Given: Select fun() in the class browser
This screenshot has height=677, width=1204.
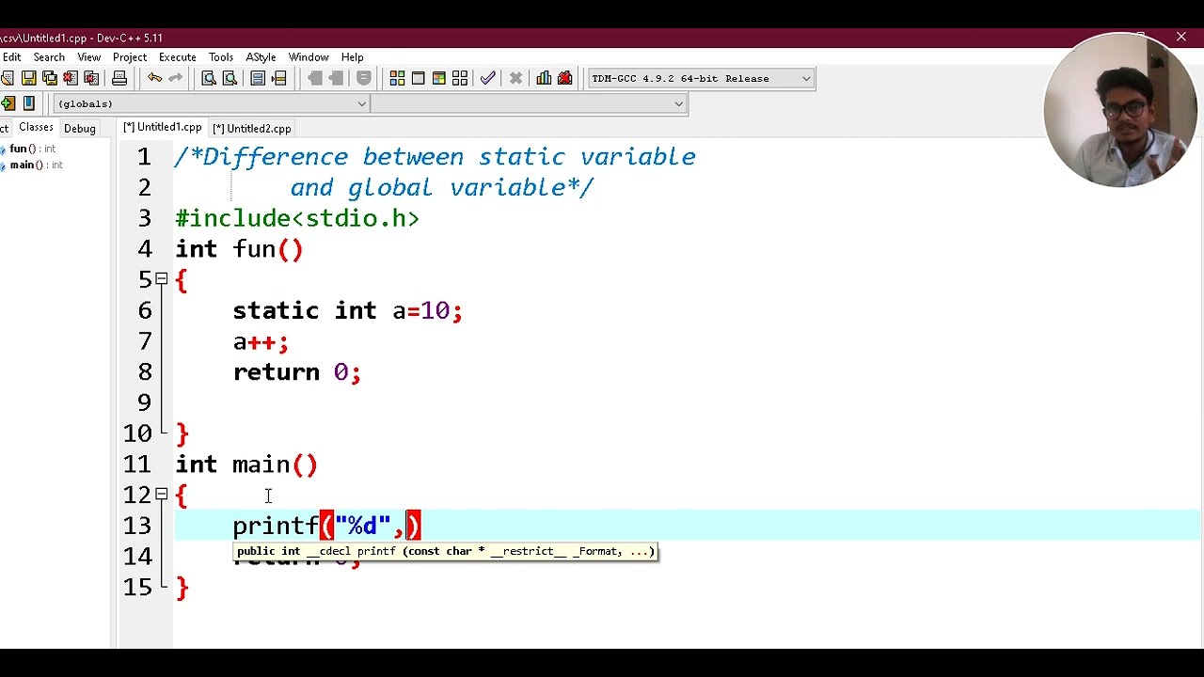Looking at the screenshot, I should pyautogui.click(x=32, y=149).
